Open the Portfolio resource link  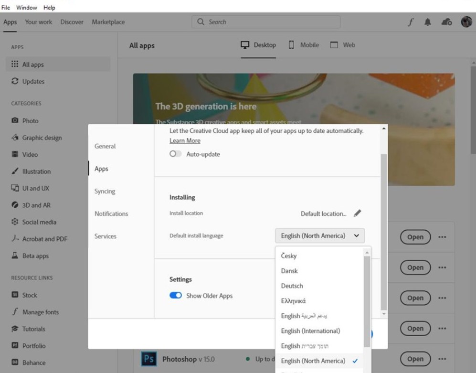click(29, 346)
